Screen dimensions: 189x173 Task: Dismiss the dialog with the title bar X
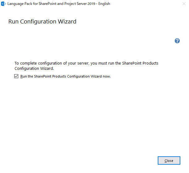(184, 4)
